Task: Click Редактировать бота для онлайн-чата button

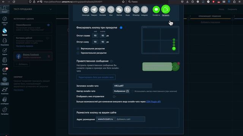Action: point(96,77)
